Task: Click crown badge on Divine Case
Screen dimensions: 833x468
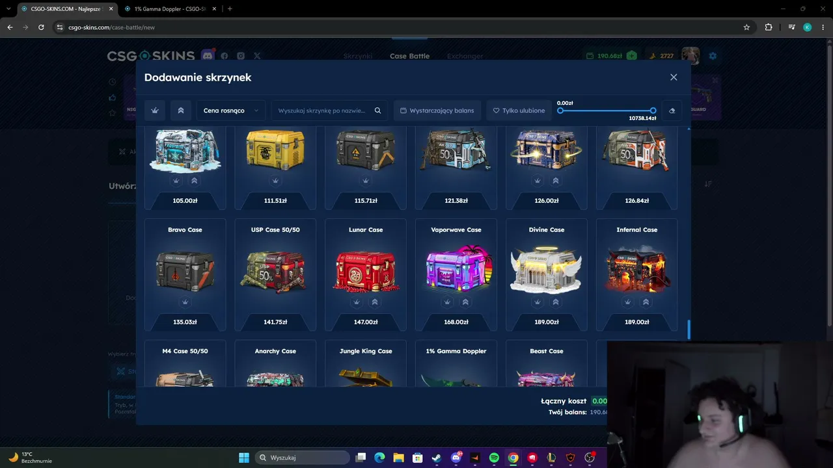Action: pos(538,302)
